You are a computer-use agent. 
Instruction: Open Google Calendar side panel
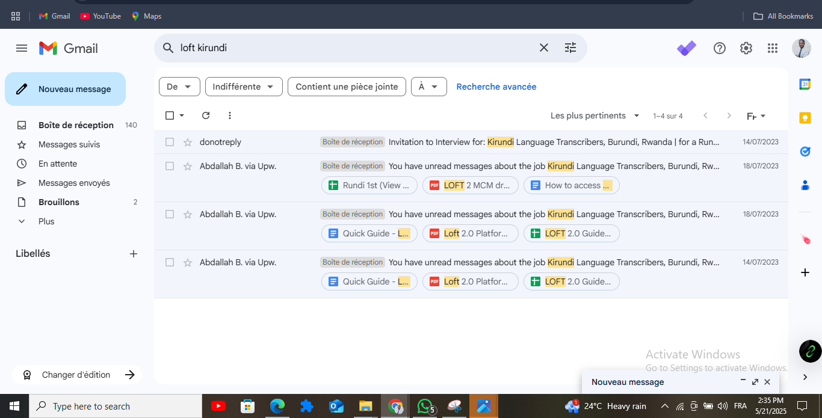pos(805,84)
